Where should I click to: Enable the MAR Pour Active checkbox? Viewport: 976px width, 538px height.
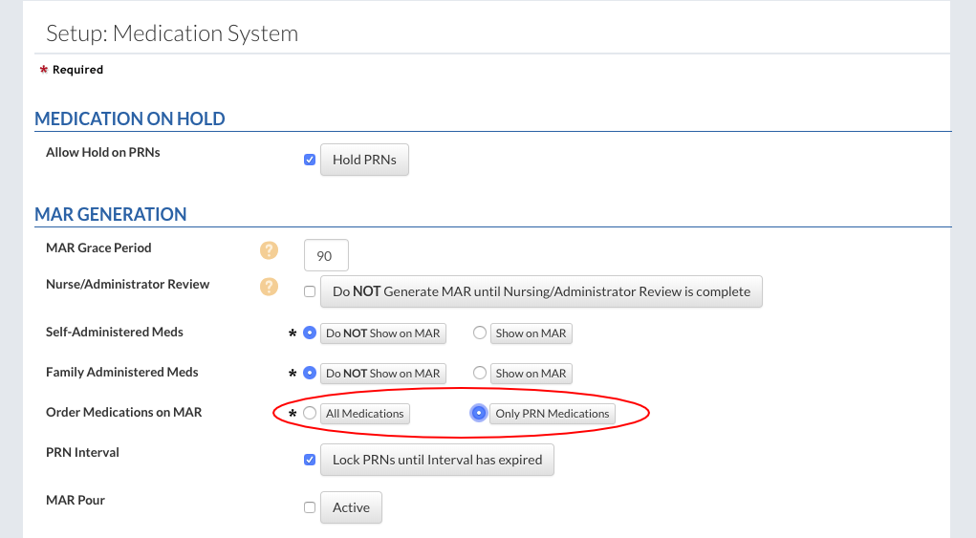tap(310, 507)
